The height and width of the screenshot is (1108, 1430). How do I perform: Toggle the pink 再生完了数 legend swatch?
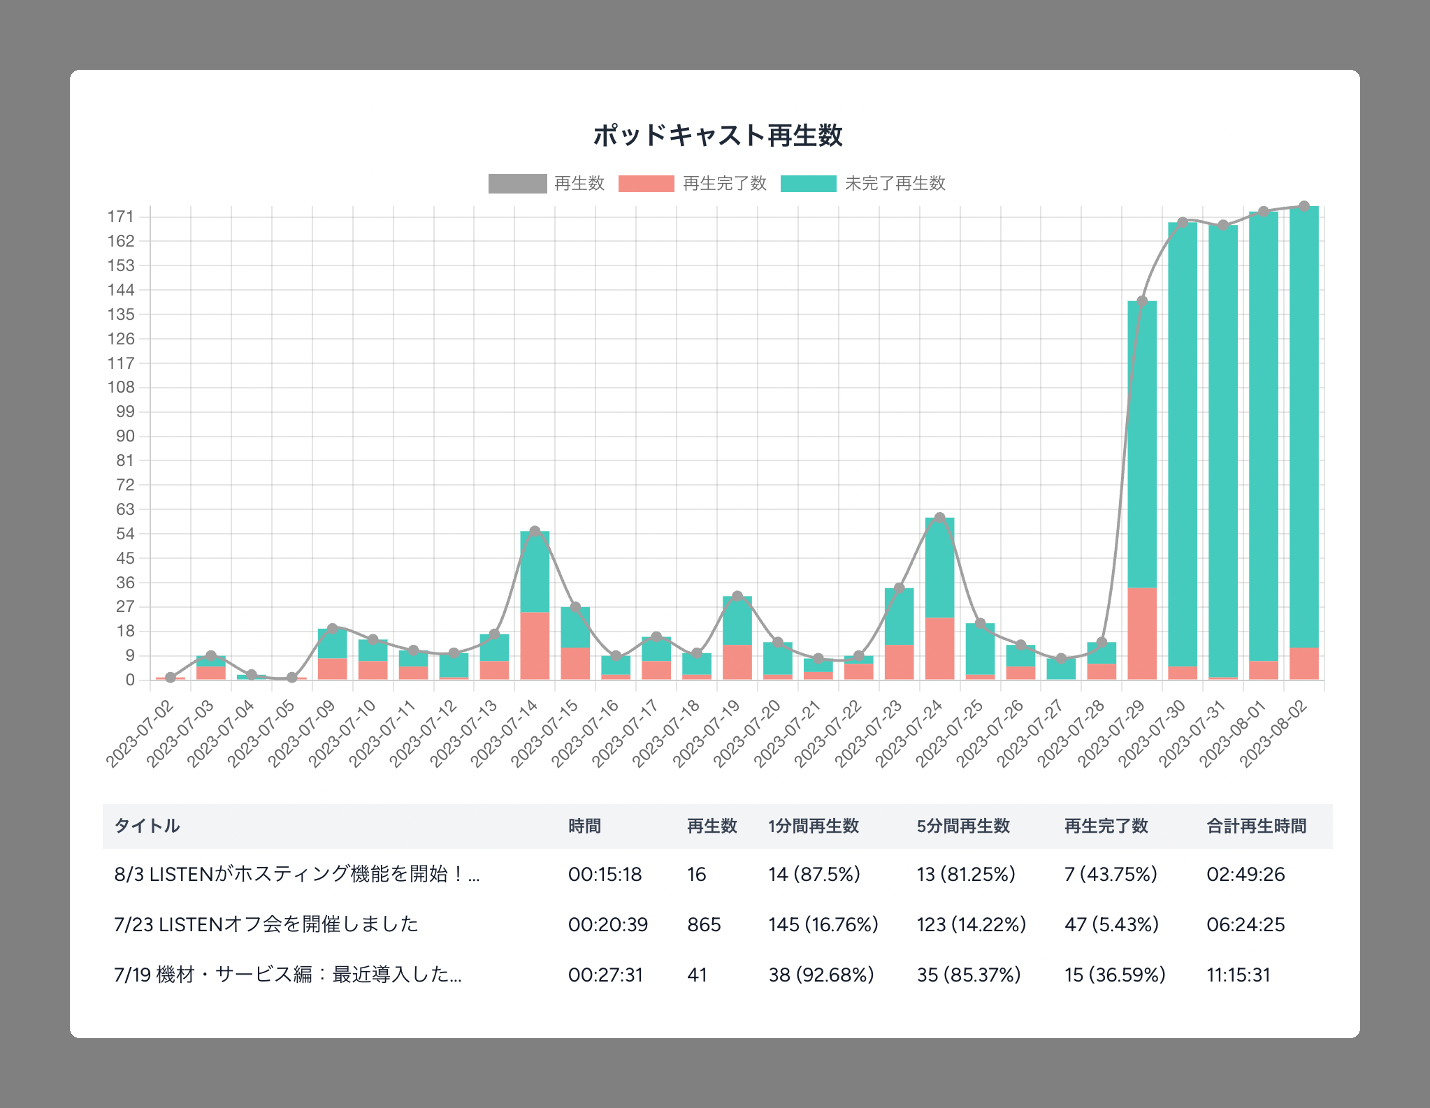point(646,184)
